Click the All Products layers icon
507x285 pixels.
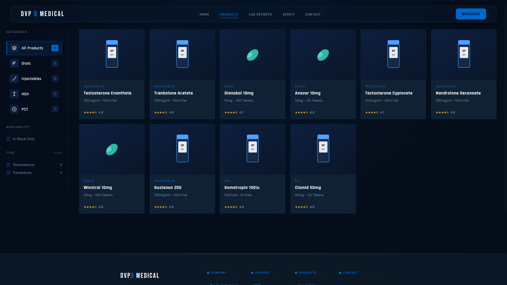(x=14, y=48)
